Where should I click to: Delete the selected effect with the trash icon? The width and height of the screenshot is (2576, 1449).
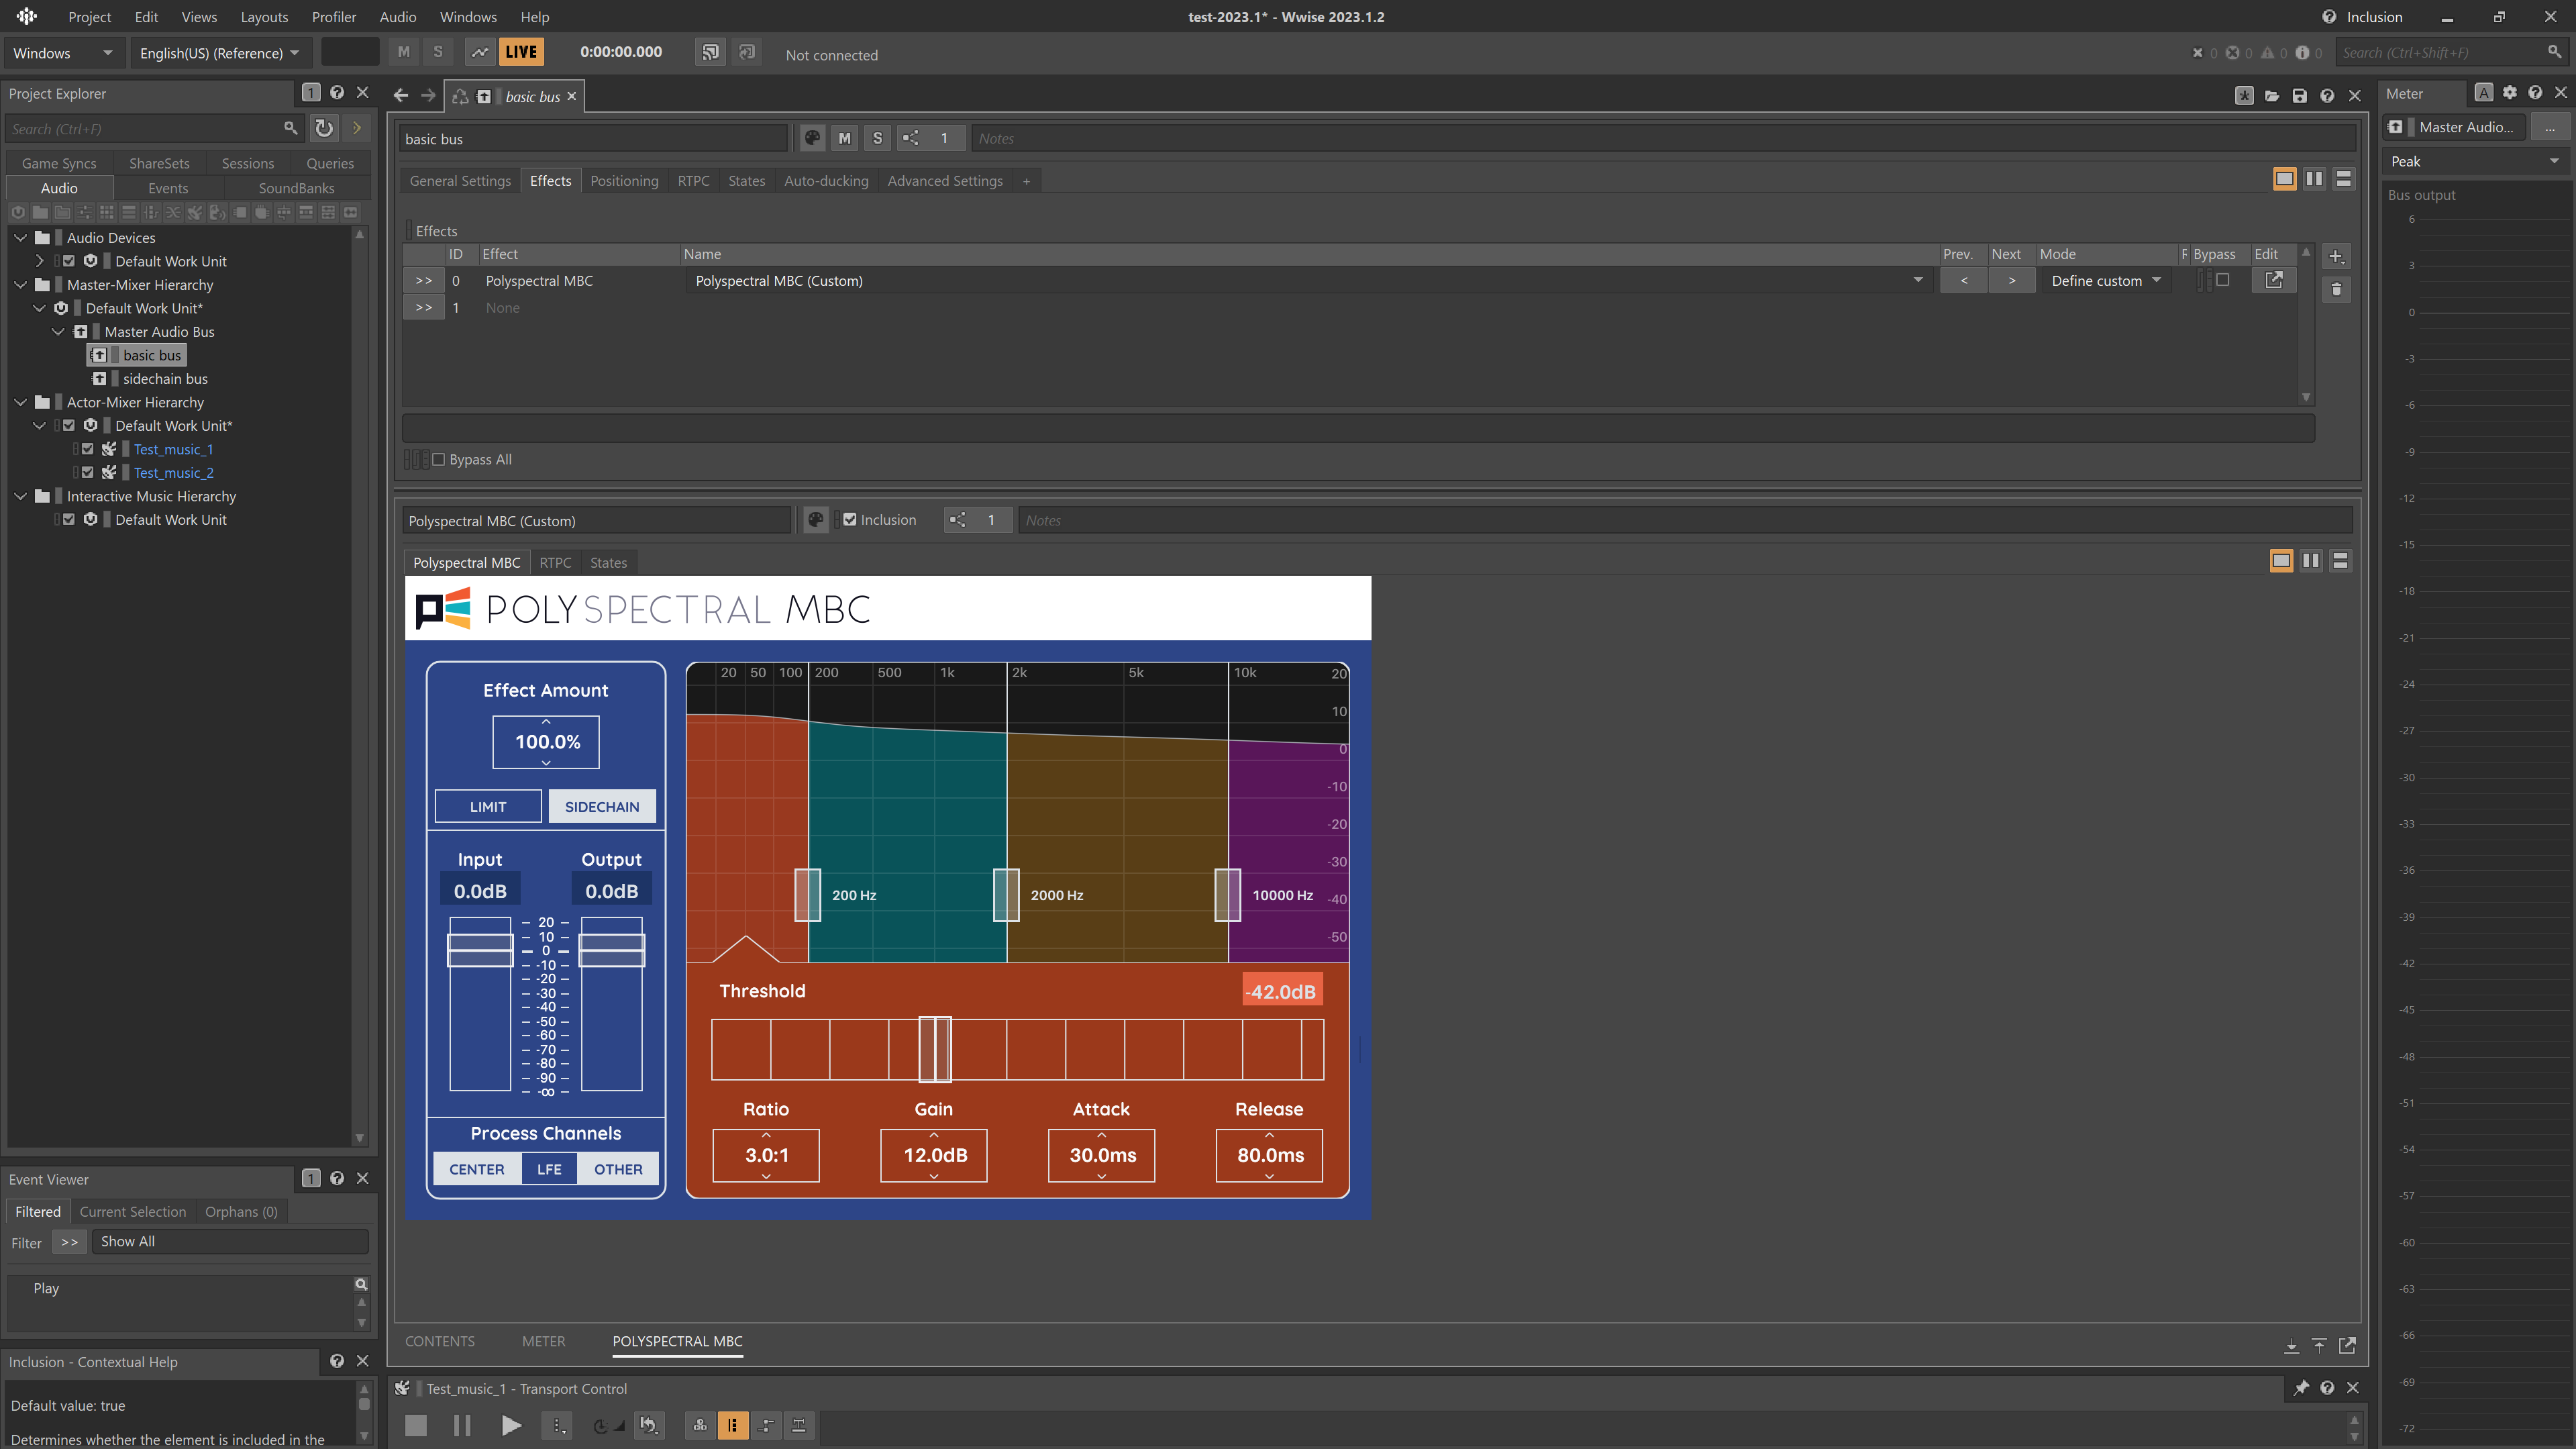2337,289
